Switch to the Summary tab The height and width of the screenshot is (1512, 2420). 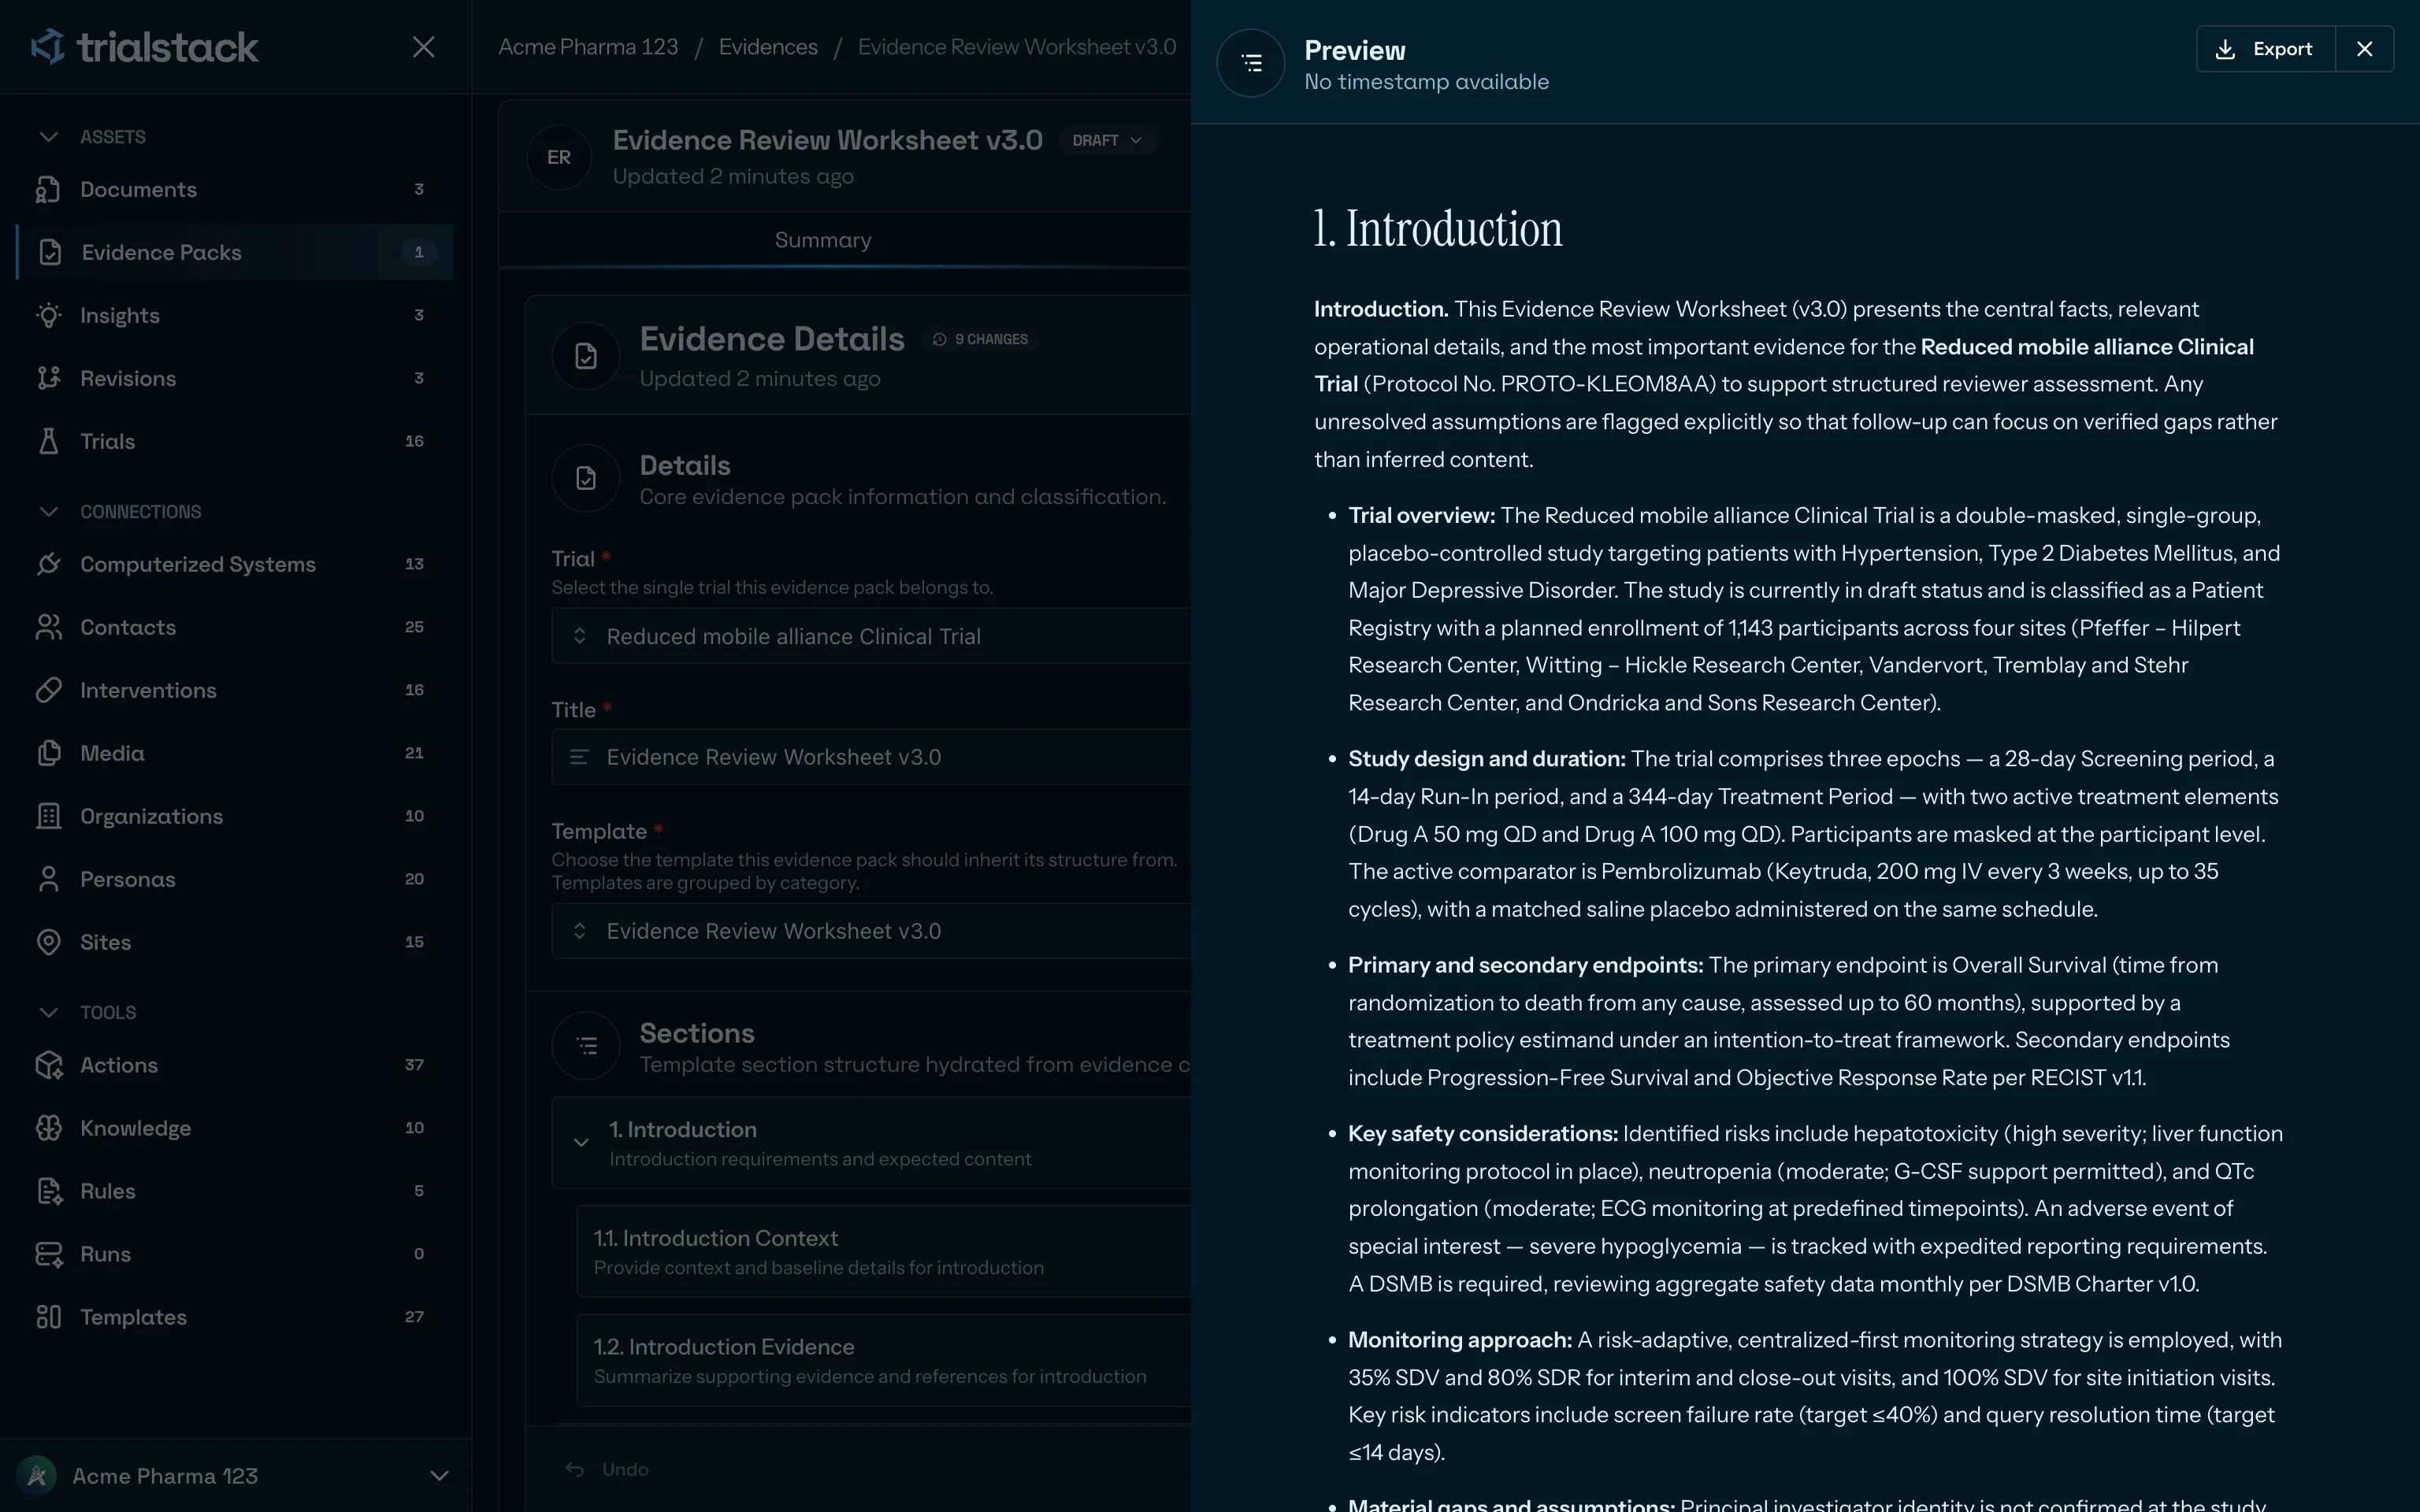[x=823, y=240]
